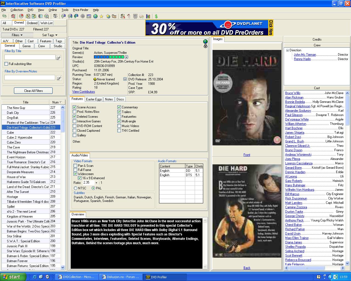
Task: Select the PAL radio button
Action: pyautogui.click(x=94, y=188)
